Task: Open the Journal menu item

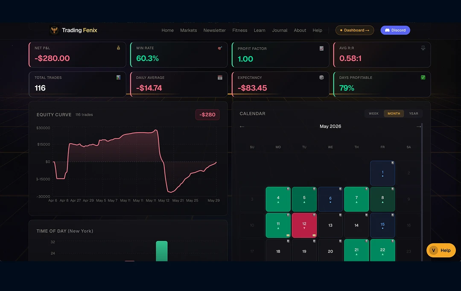Action: [280, 30]
